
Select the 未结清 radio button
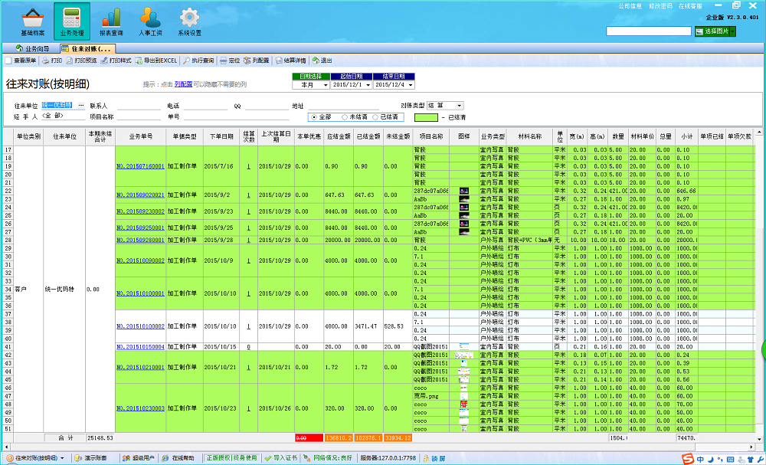[344, 117]
